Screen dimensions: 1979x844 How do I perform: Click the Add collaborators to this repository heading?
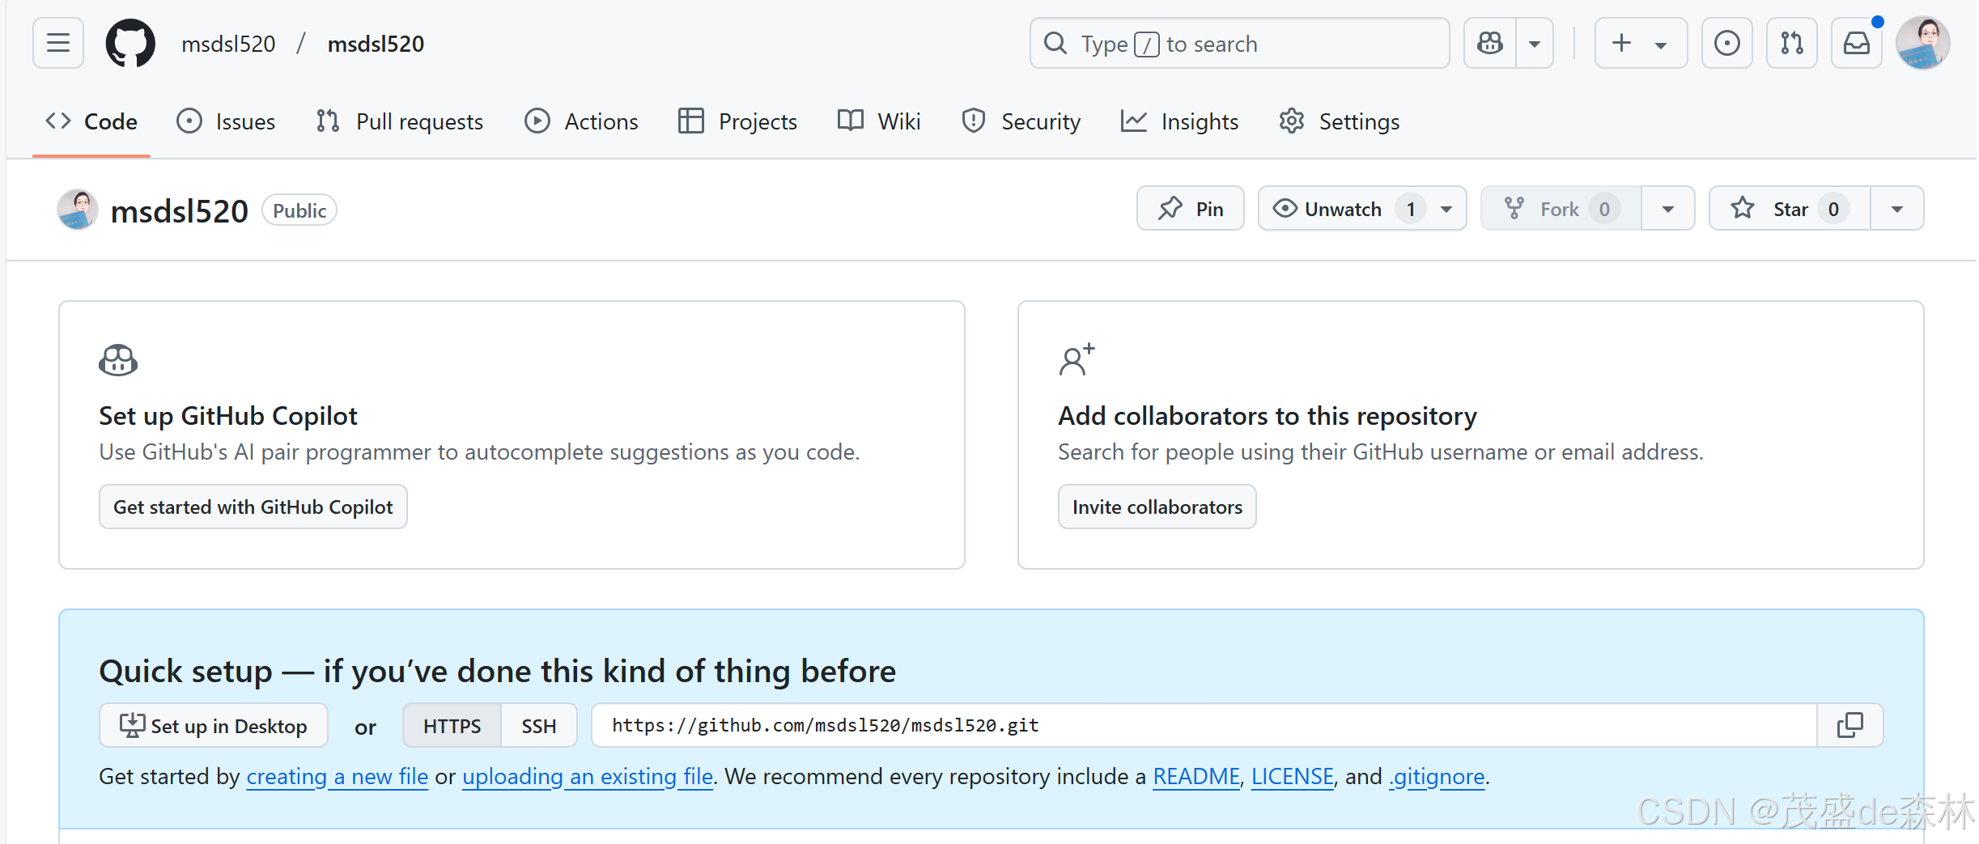[x=1268, y=415]
